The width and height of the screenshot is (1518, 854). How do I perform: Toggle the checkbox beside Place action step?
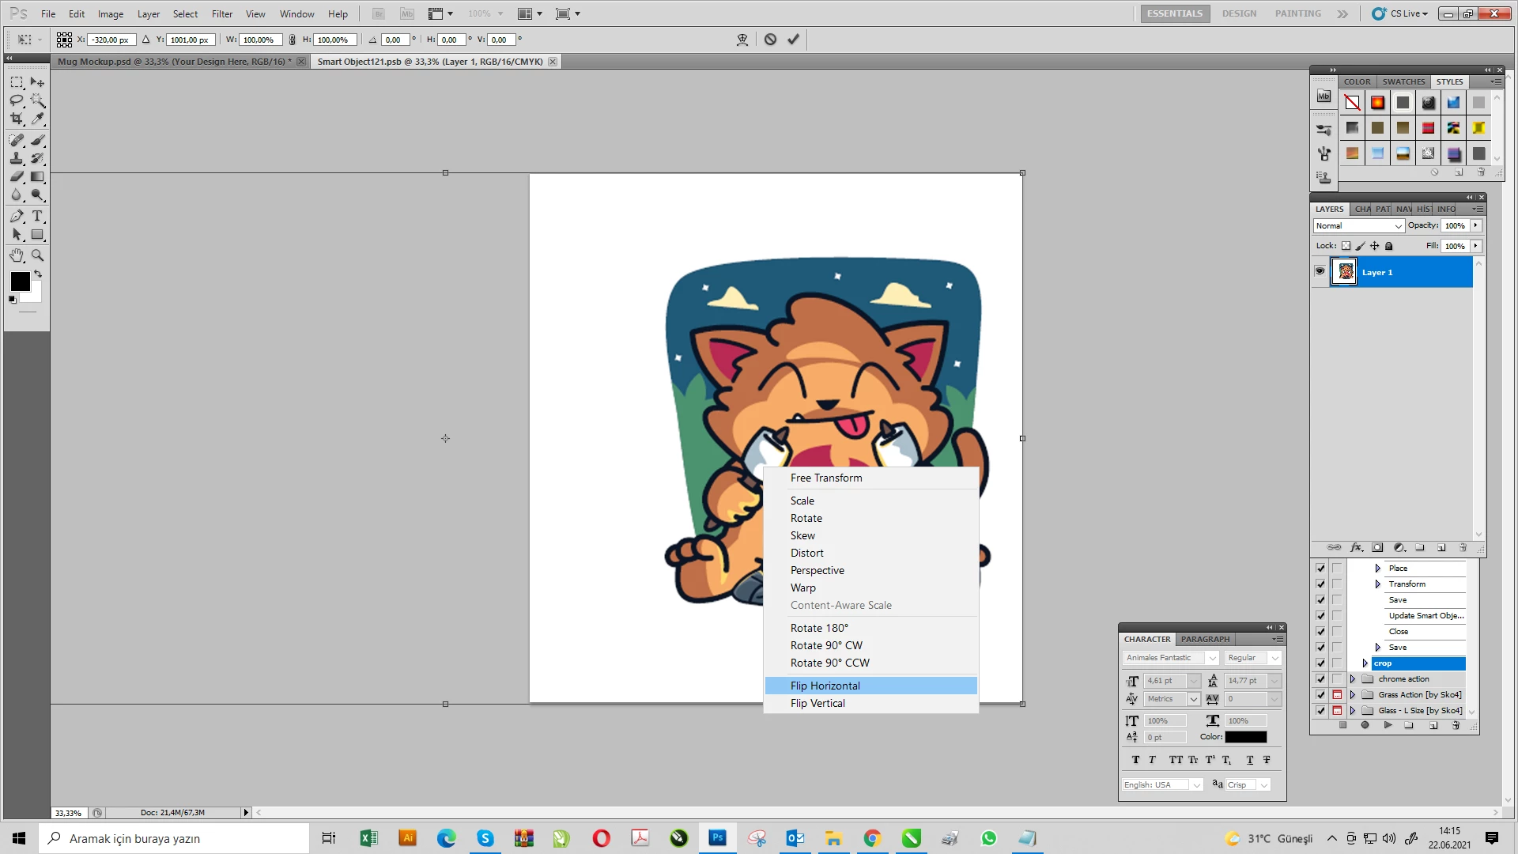1320,569
